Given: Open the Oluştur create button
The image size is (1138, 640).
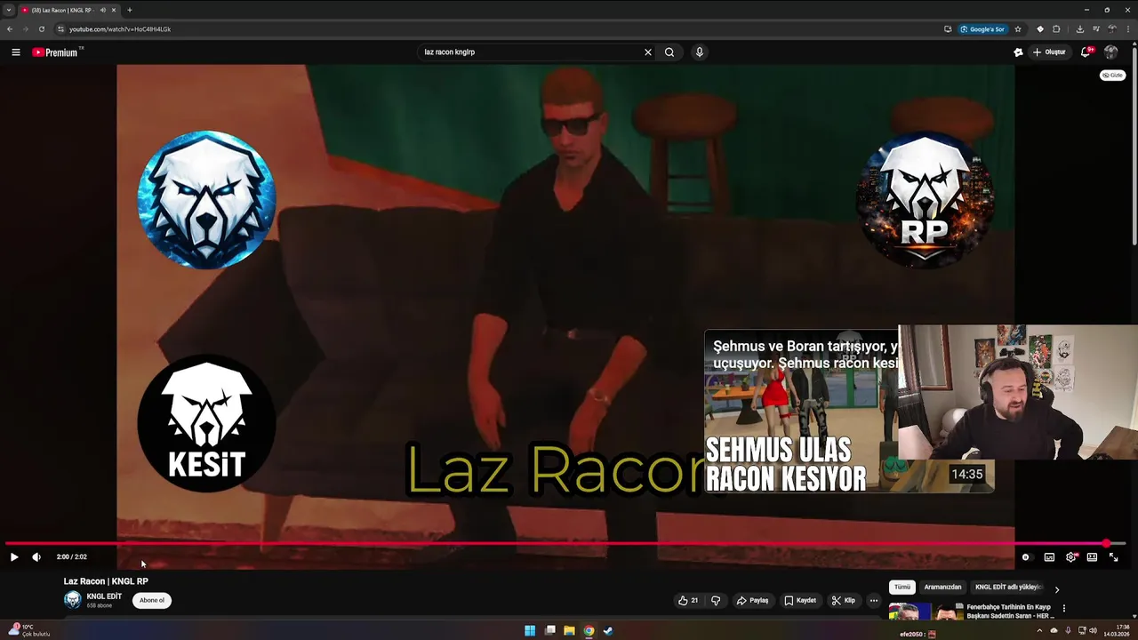Looking at the screenshot, I should (x=1049, y=52).
